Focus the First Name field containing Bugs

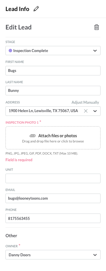click(x=53, y=70)
